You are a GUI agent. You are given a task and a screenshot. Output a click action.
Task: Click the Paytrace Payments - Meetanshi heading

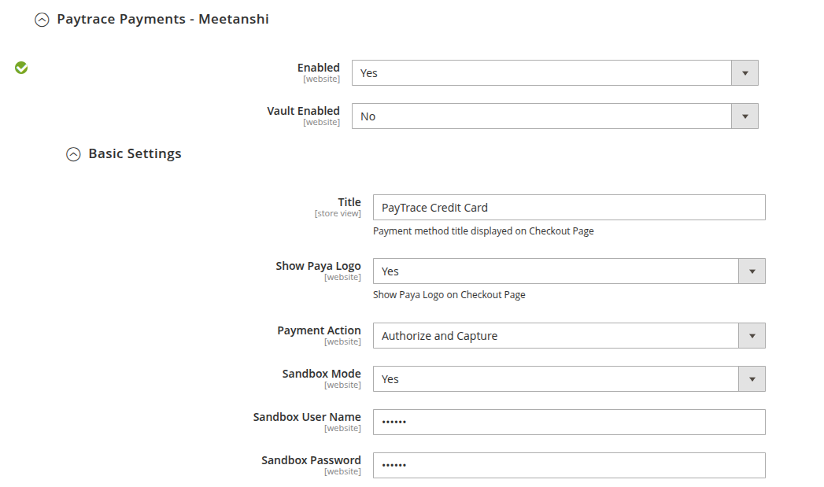tap(163, 20)
